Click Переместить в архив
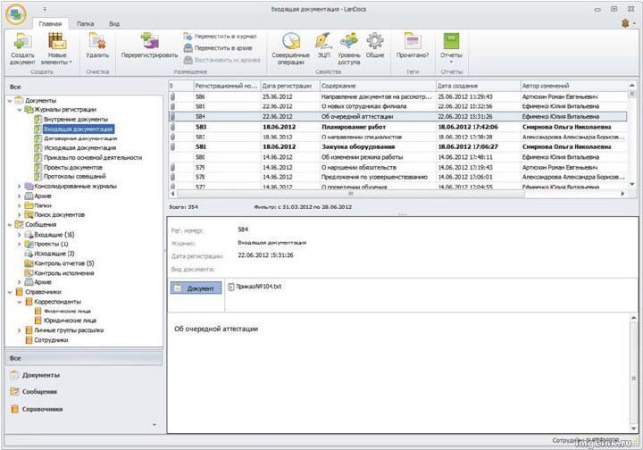The image size is (643, 450). click(218, 48)
